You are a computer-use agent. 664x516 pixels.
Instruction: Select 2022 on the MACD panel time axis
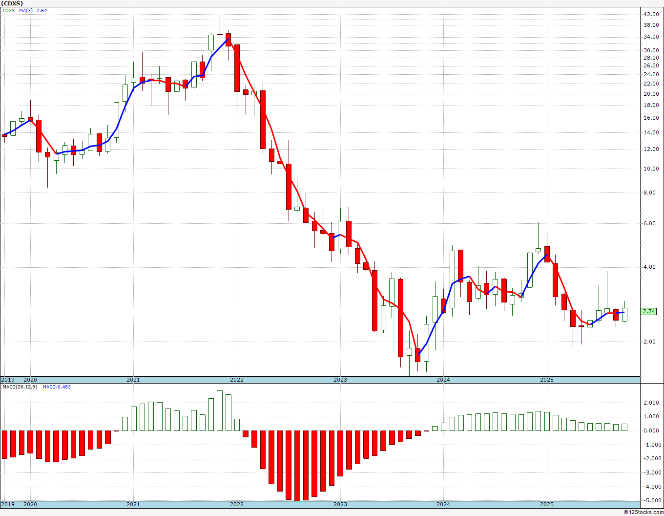(x=237, y=505)
